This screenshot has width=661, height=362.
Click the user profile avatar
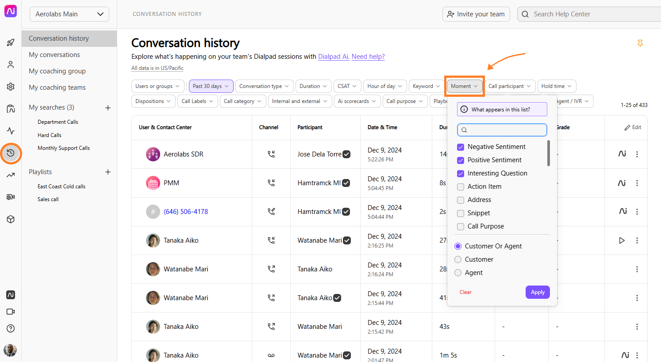10,350
